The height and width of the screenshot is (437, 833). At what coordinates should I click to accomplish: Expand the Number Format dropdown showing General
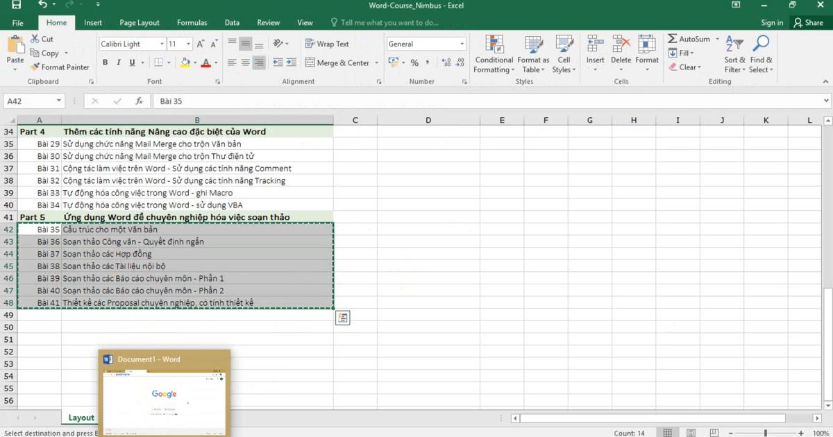tap(462, 43)
